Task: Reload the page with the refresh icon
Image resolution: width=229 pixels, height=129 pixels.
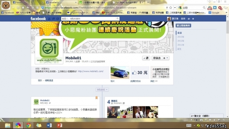Action: coord(18,8)
